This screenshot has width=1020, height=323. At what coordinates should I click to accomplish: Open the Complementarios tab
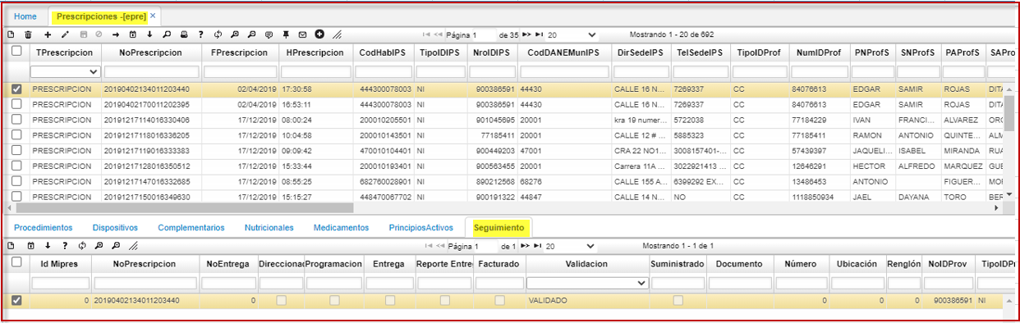tap(191, 227)
